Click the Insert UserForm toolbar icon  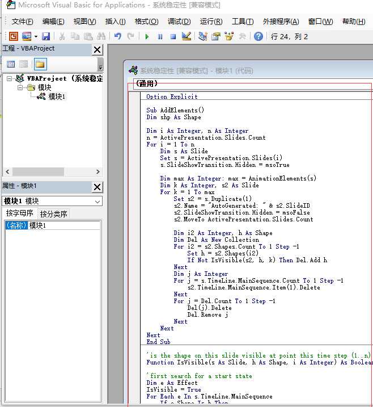(27, 36)
